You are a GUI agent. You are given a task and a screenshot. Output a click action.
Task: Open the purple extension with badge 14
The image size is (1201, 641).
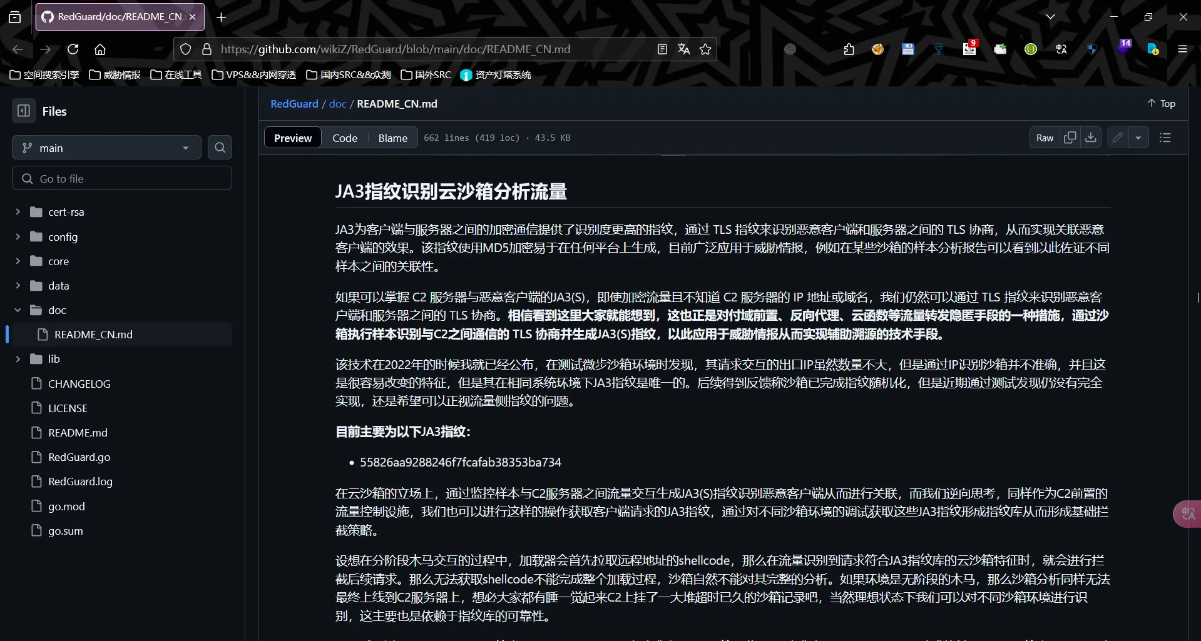click(x=1123, y=48)
